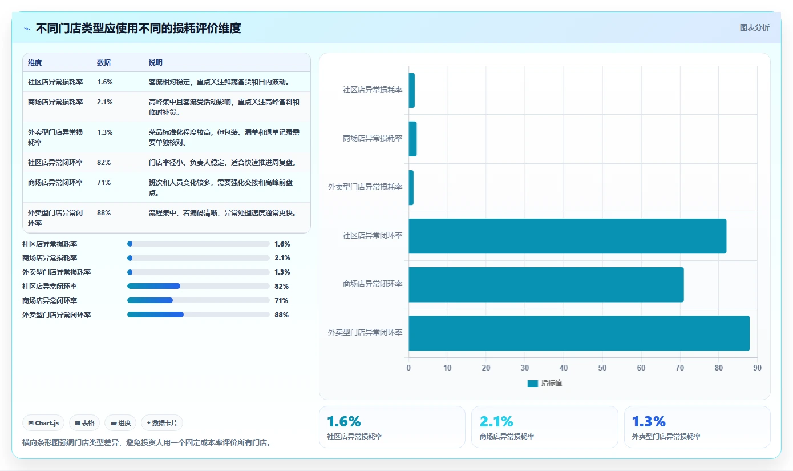Image resolution: width=793 pixels, height=471 pixels.
Task: Click the description starting 门店半径小
Action: click(x=223, y=163)
